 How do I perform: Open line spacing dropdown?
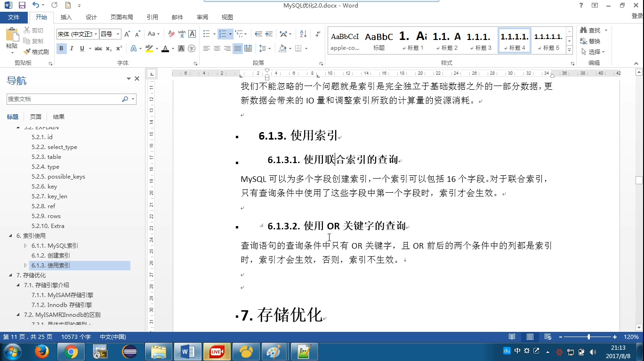point(265,48)
